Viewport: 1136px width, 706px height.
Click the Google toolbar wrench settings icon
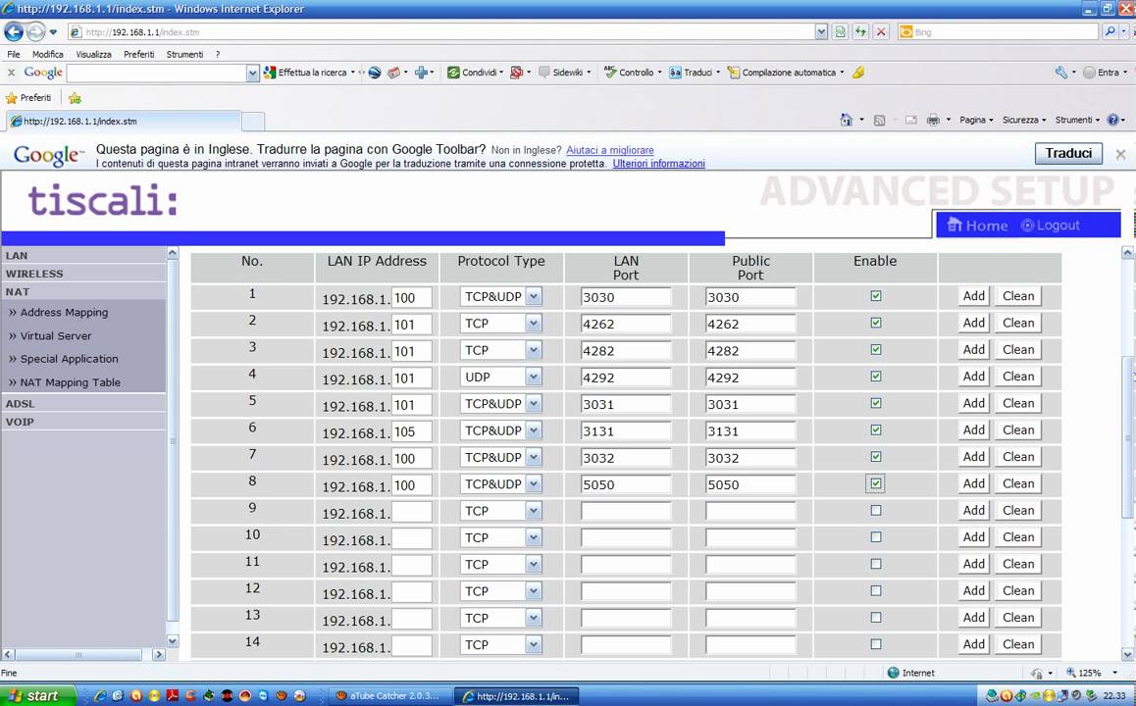[x=1061, y=73]
